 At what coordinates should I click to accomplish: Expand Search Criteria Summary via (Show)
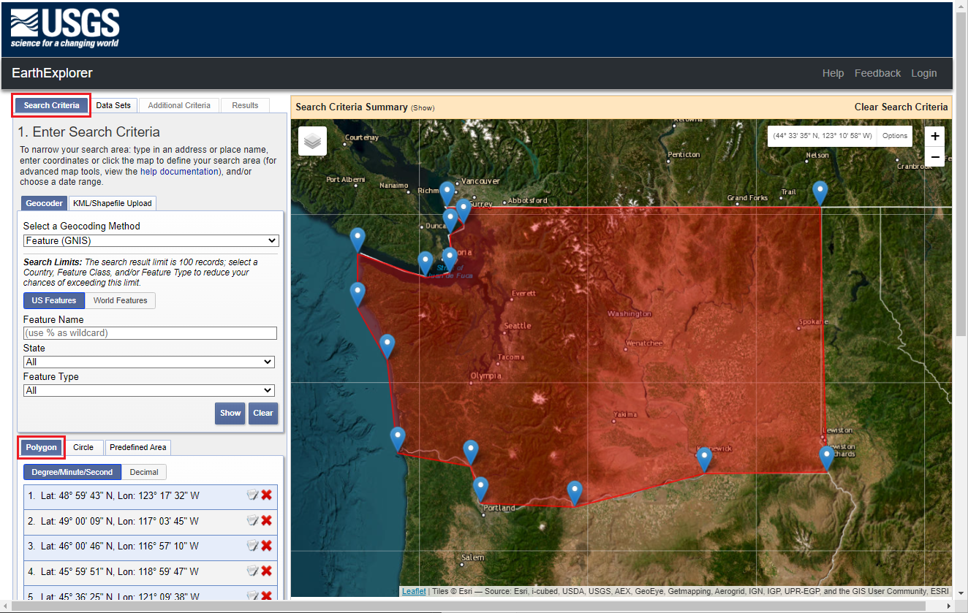(x=423, y=107)
